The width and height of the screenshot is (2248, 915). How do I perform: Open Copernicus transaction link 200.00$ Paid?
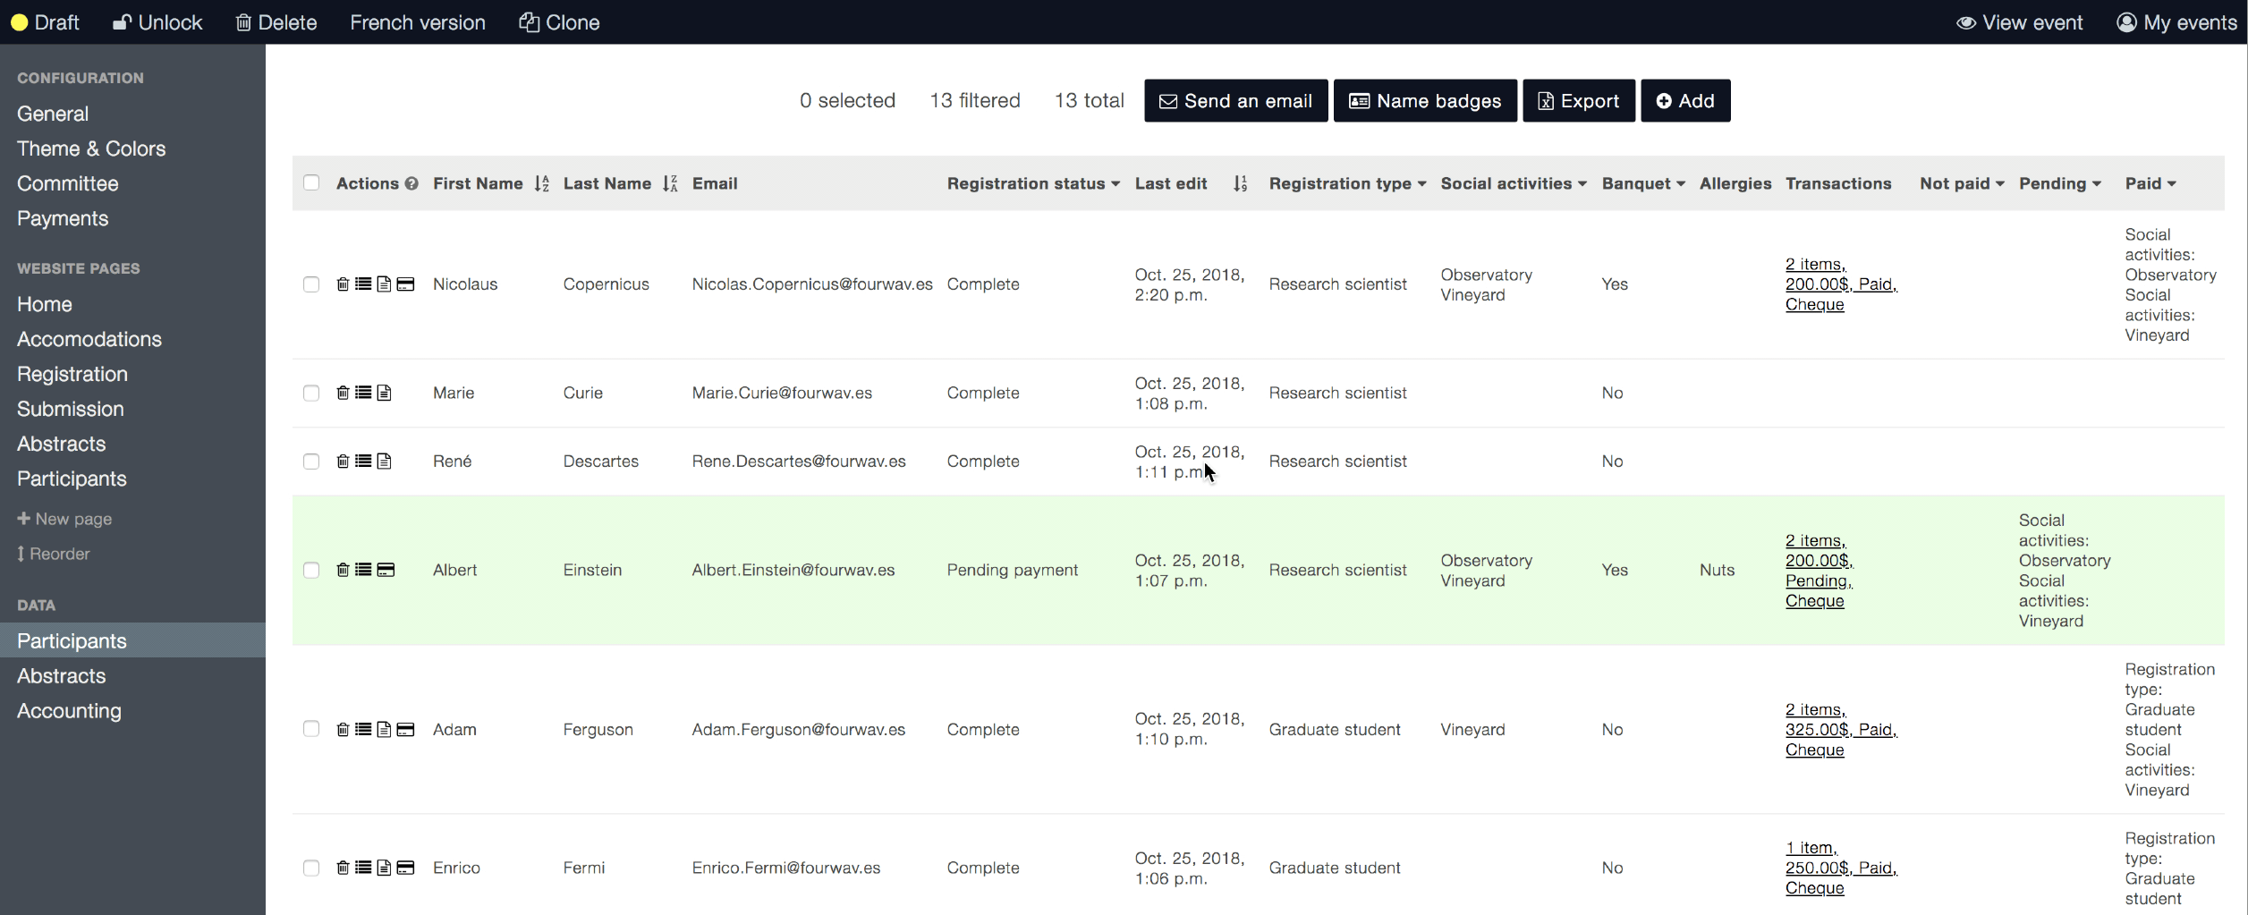click(1841, 284)
